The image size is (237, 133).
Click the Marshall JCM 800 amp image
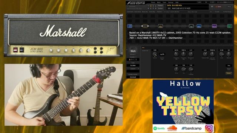63,35
